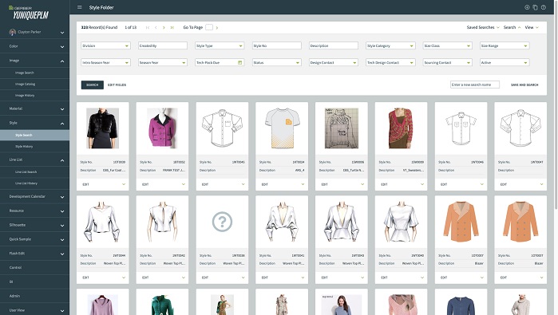Open Saved Searches menu

click(483, 27)
